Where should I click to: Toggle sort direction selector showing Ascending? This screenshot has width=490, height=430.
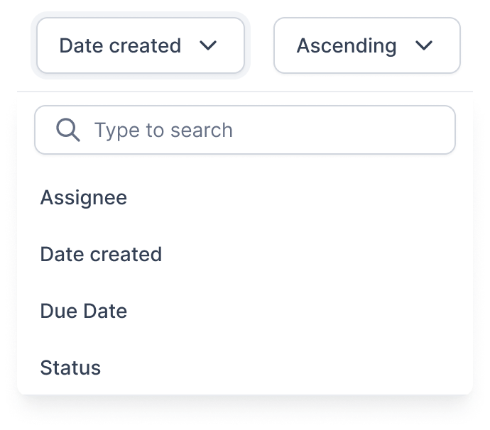pyautogui.click(x=367, y=45)
